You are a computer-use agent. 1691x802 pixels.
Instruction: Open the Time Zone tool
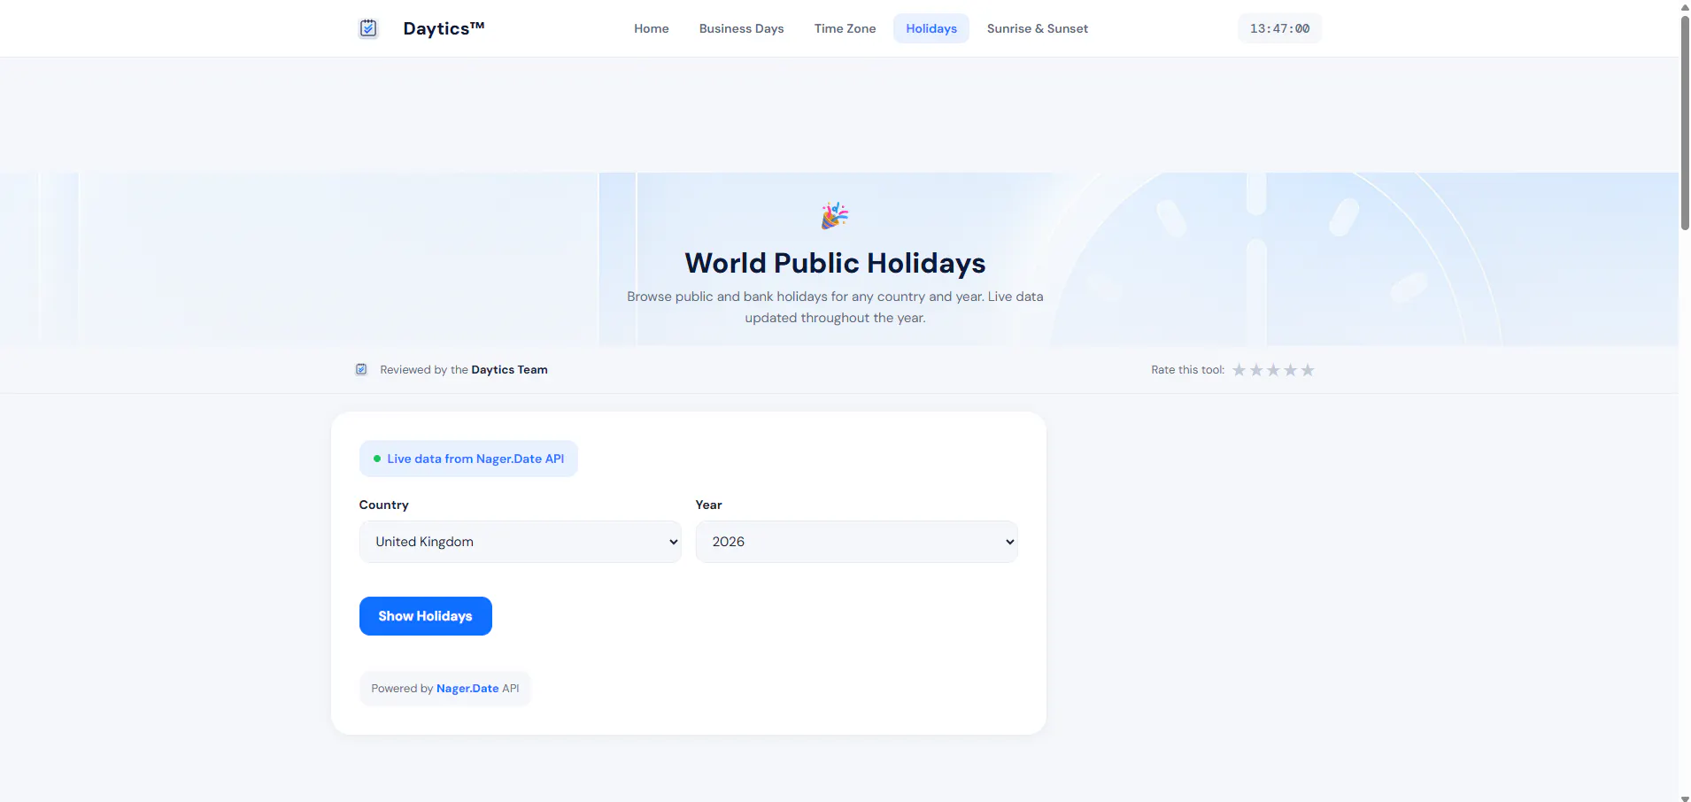845,28
